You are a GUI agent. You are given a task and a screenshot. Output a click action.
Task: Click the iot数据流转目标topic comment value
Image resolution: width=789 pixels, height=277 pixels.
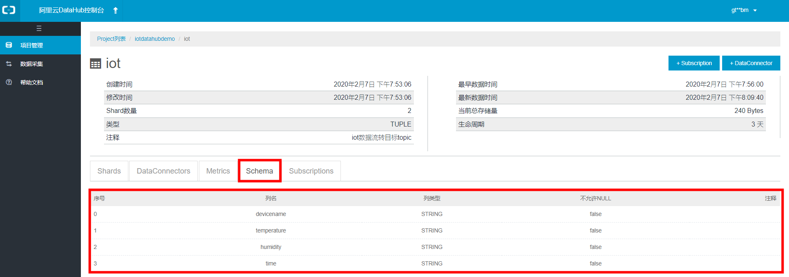tap(381, 137)
